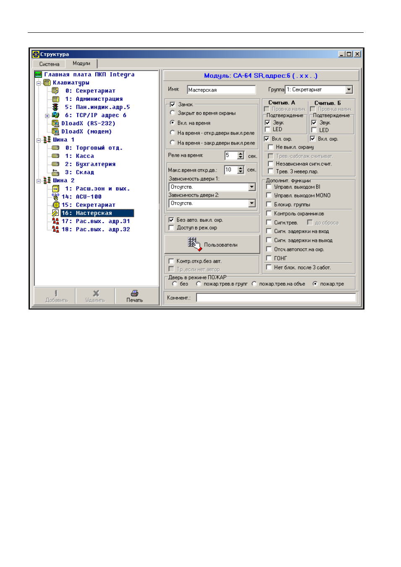
Task: Click the round icon beside 15: Секретариат
Action: pos(55,205)
